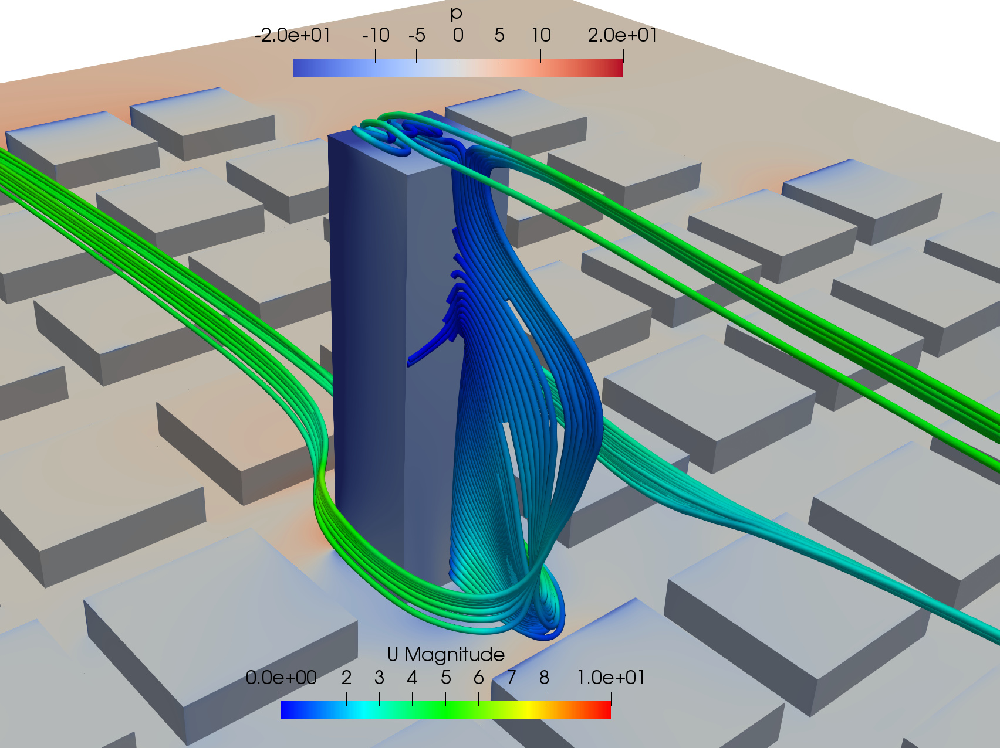Click the p pressure color legend bar
Screen dimensions: 1000x748
pyautogui.click(x=458, y=67)
